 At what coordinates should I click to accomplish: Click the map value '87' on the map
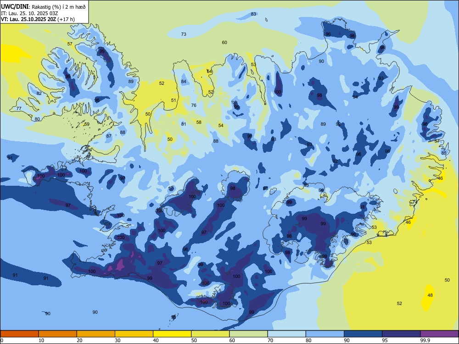(109, 136)
